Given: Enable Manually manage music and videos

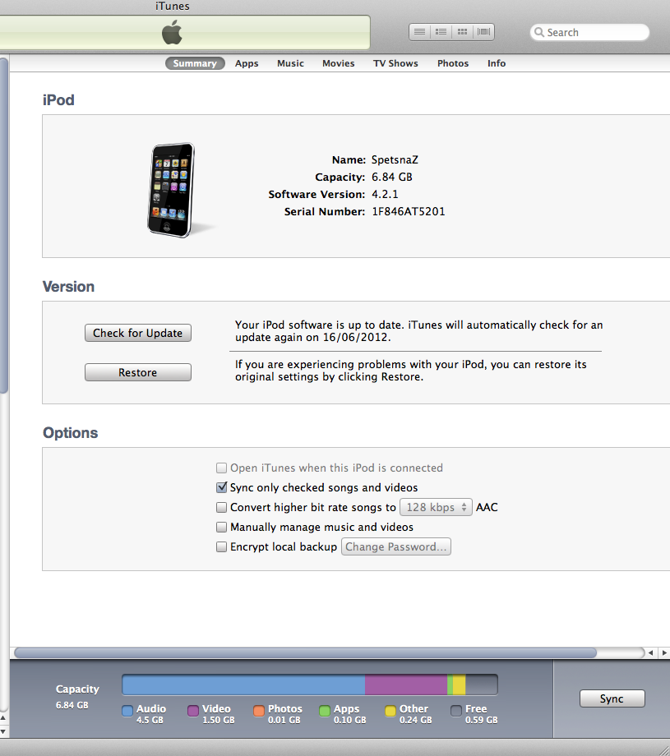Looking at the screenshot, I should click(x=221, y=527).
